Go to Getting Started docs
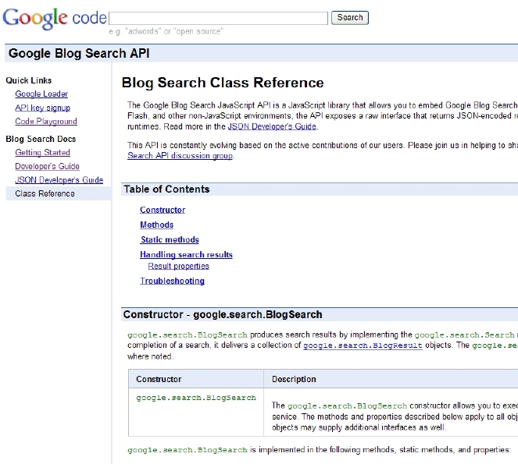Image resolution: width=518 pixels, height=464 pixels. (42, 152)
